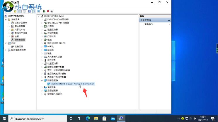218x122 pixels.
Task: Open the Mail app from the taskbar
Action: (x=112, y=119)
